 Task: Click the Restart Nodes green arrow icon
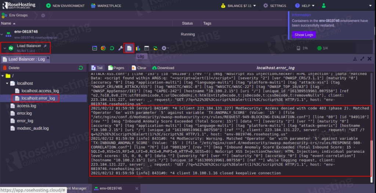(112, 48)
